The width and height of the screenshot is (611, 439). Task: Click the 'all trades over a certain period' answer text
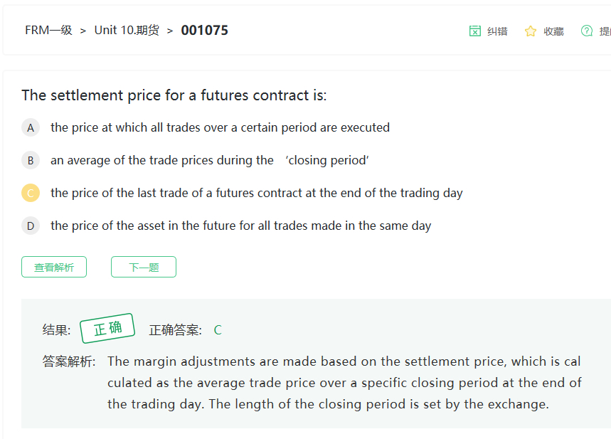pyautogui.click(x=220, y=128)
